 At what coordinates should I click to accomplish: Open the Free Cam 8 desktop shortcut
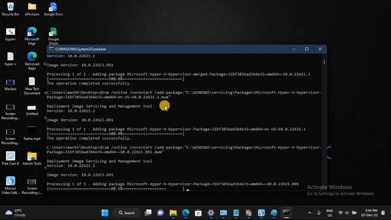pyautogui.click(x=10, y=158)
